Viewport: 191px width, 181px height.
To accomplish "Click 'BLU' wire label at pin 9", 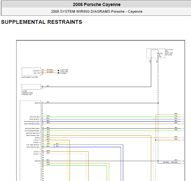I will (48, 120).
